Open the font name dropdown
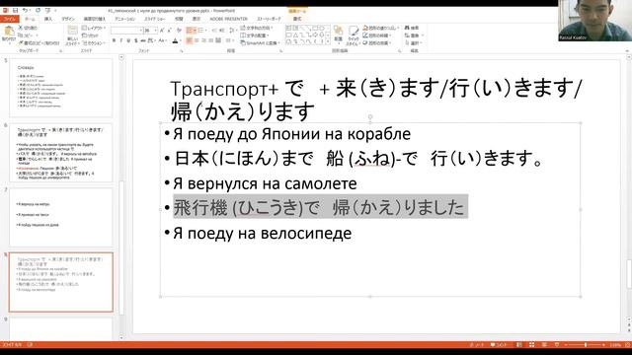The height and width of the screenshot is (355, 632). coord(141,31)
